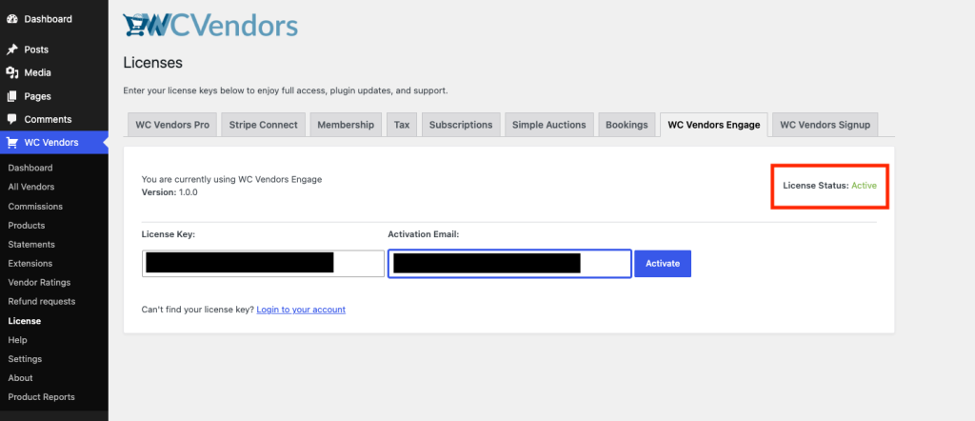Click the WC Vendors cart icon
This screenshot has width=975, height=421.
click(11, 143)
